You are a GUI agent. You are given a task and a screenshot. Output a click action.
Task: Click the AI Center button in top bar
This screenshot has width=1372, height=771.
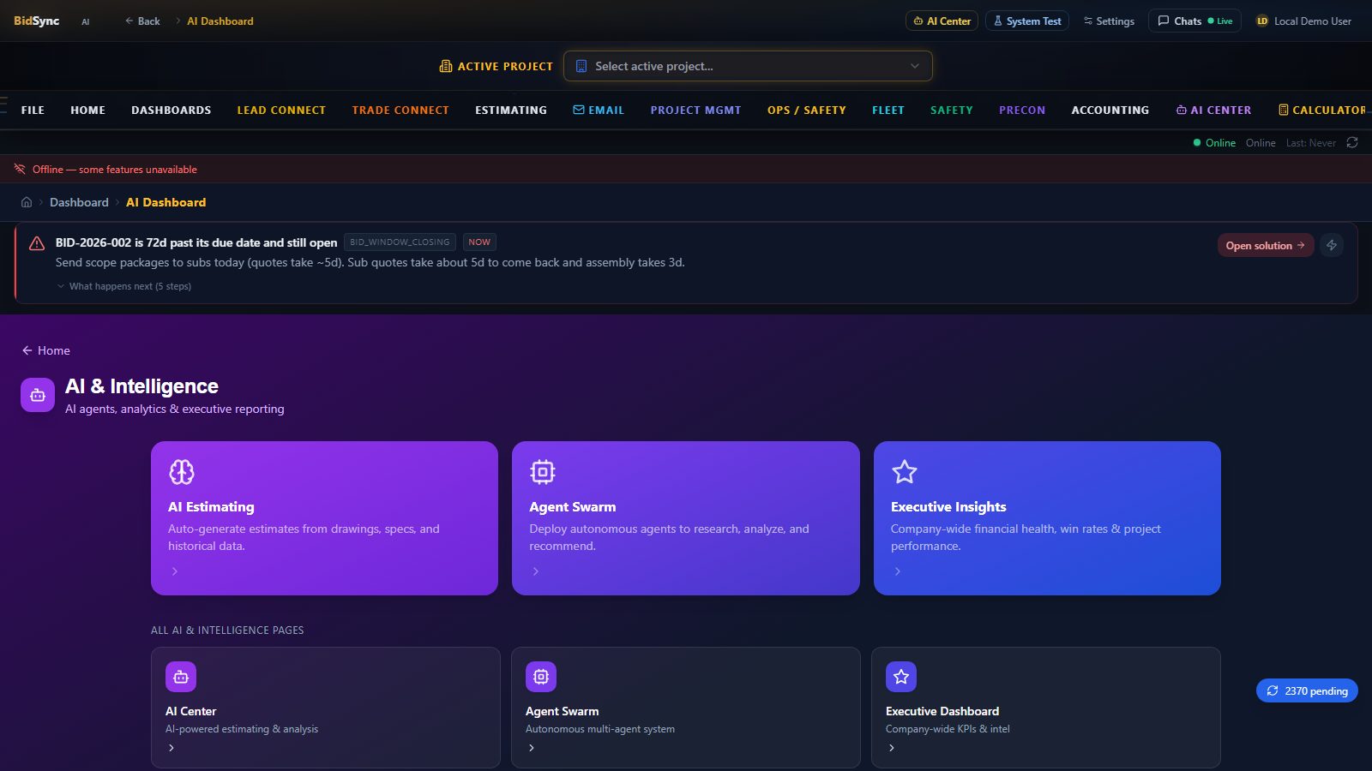tap(942, 21)
